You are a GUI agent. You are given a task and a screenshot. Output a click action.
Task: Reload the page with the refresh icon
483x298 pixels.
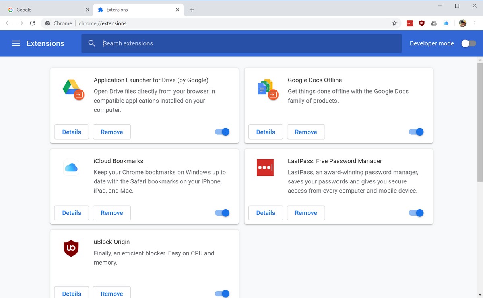click(x=33, y=23)
